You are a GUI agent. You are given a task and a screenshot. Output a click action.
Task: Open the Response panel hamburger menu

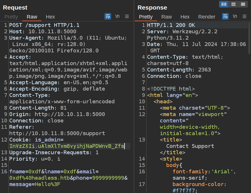[244, 16]
